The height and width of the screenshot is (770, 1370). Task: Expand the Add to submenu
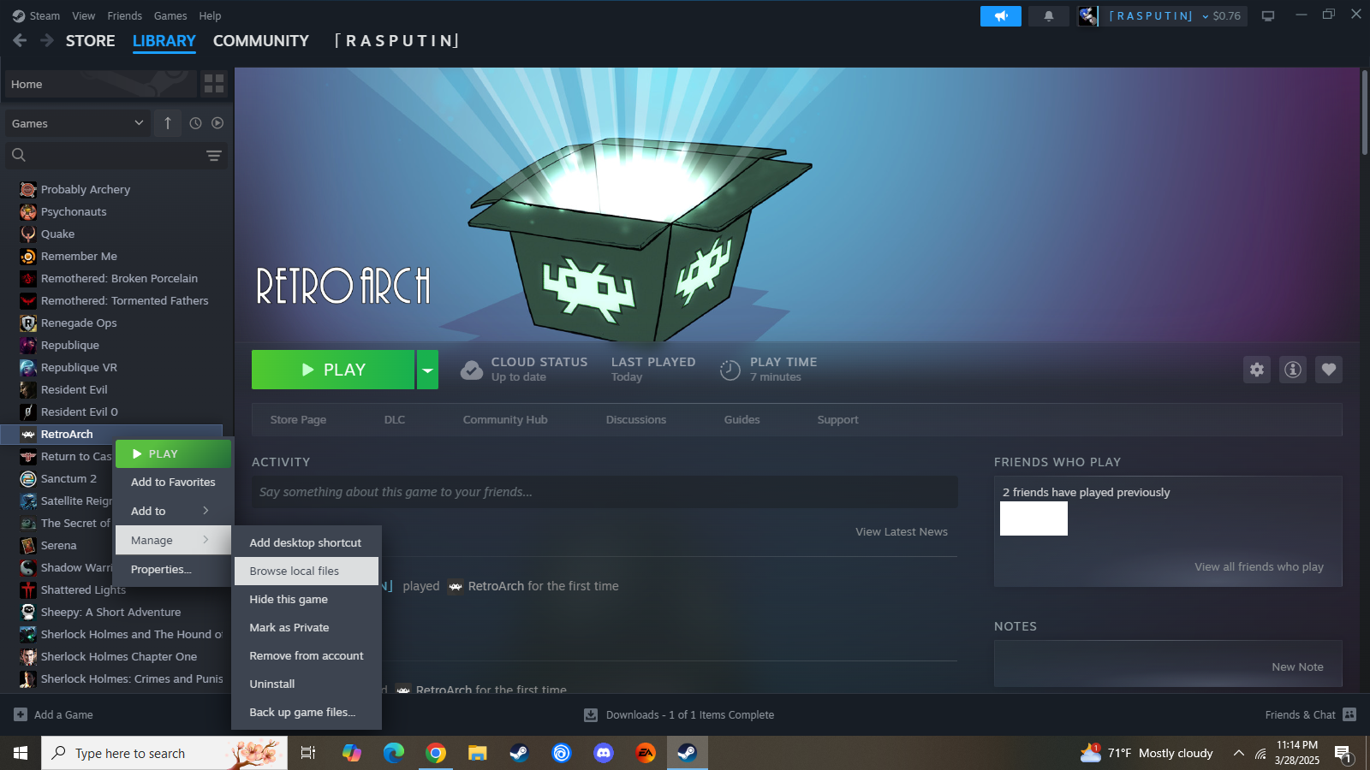174,511
